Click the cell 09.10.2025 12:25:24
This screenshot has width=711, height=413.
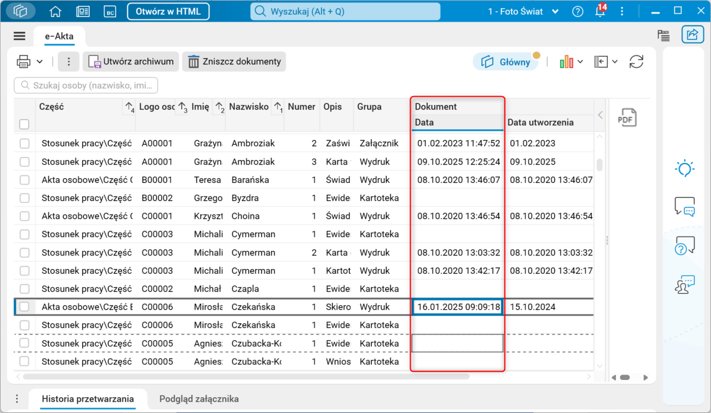458,162
